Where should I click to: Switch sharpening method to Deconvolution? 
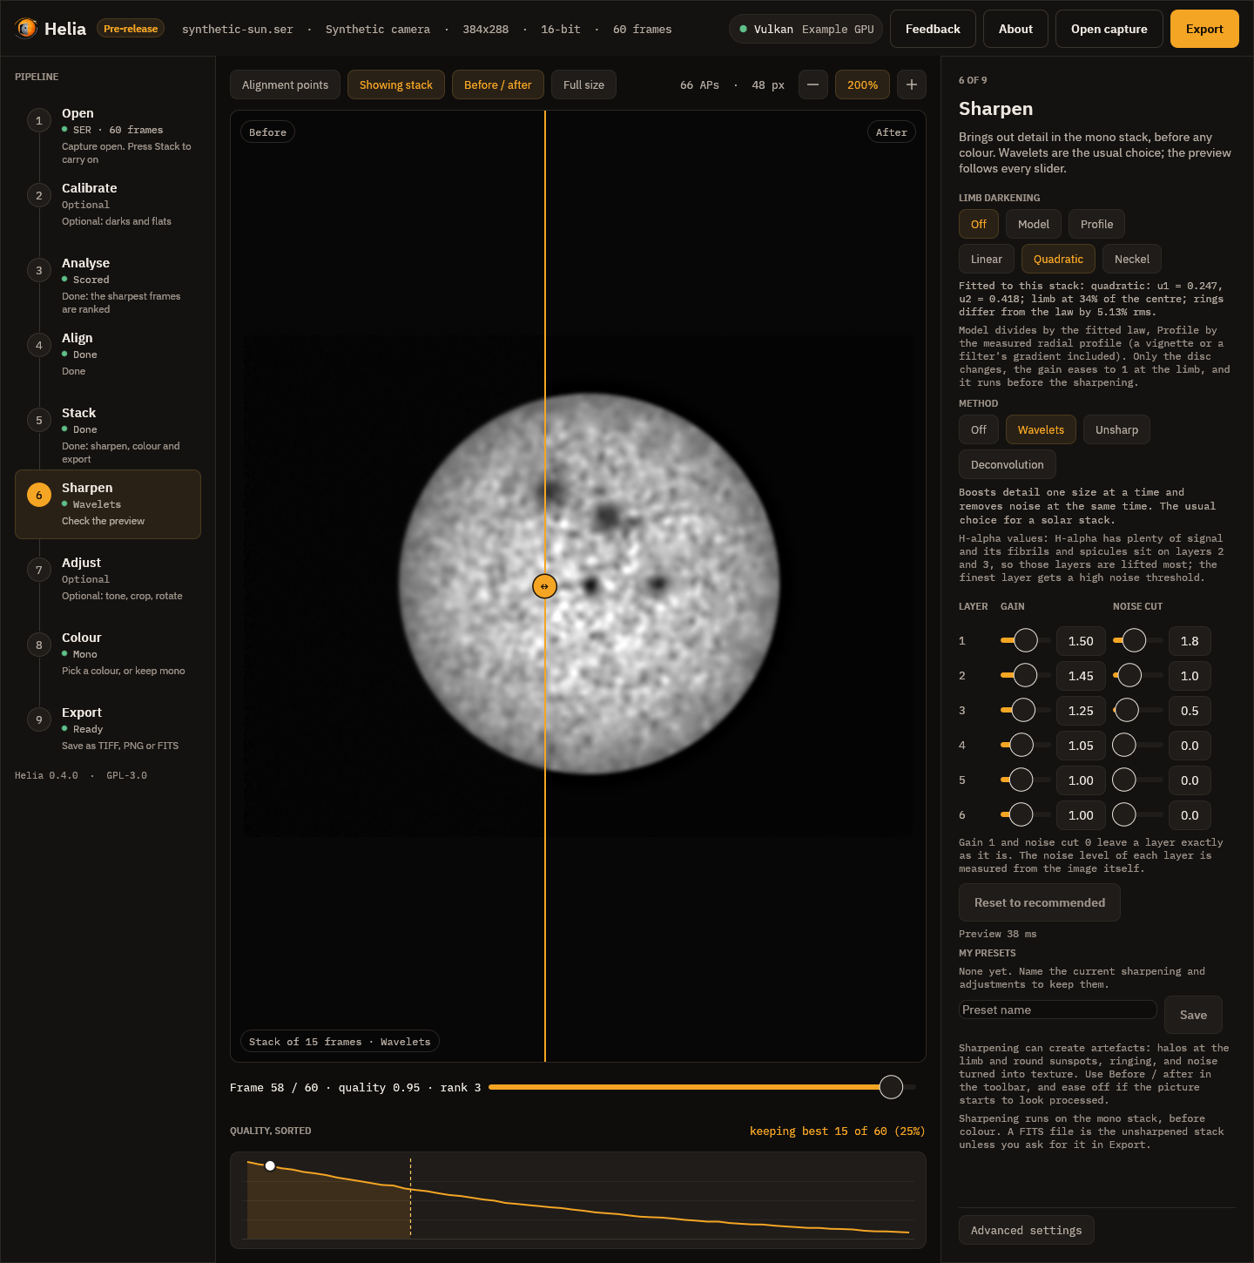point(1007,464)
